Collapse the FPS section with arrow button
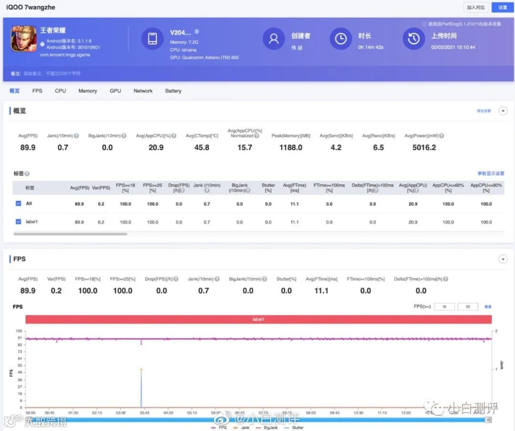Image resolution: width=515 pixels, height=431 pixels. click(503, 259)
